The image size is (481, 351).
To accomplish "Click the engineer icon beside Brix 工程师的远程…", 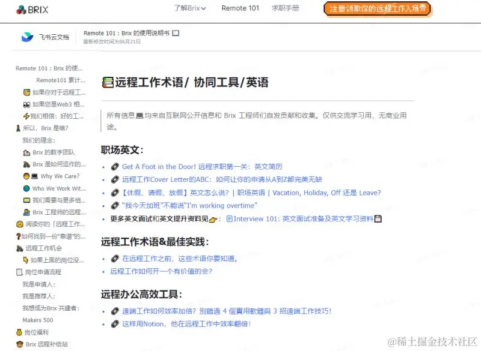I will 26,212.
